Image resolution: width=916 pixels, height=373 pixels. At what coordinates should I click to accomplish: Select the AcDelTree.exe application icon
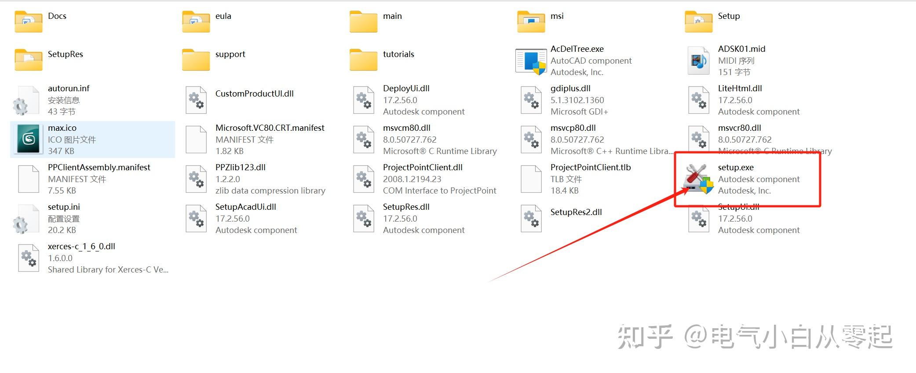click(x=531, y=61)
